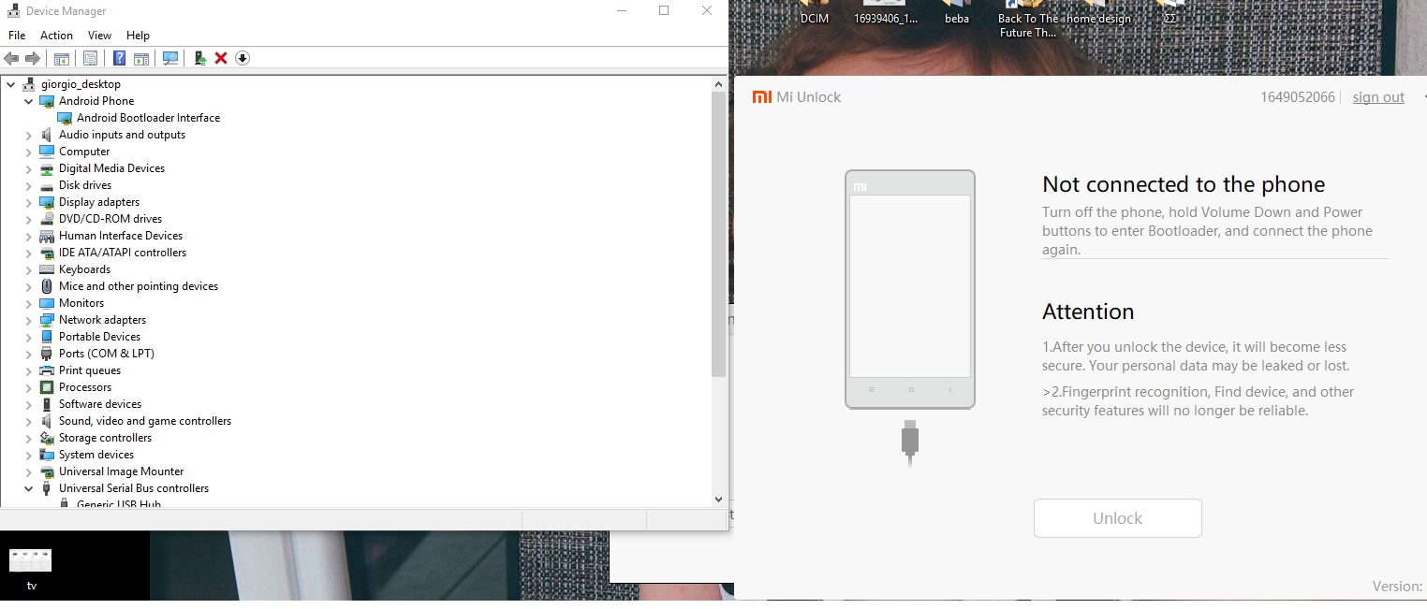Click the Monitors category icon
This screenshot has width=1427, height=609.
click(47, 303)
